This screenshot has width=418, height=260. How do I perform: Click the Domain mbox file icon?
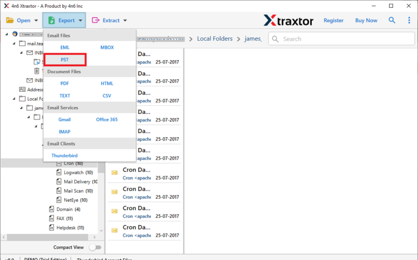pos(52,209)
